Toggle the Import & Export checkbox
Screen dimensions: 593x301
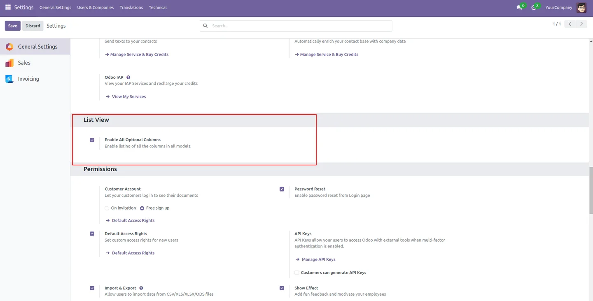(92, 288)
